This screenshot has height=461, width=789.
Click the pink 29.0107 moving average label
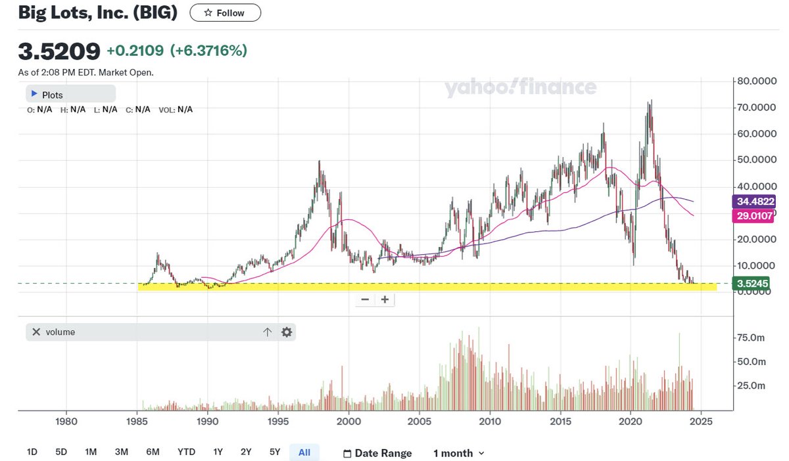point(752,216)
